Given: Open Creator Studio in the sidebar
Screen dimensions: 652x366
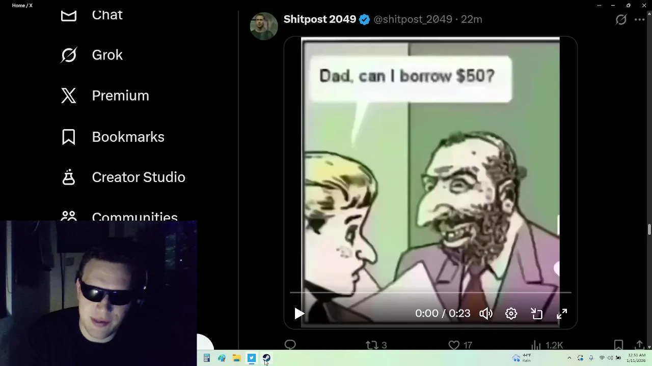Looking at the screenshot, I should 123,177.
